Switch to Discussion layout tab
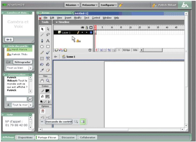The image size is (196, 142). [68, 137]
